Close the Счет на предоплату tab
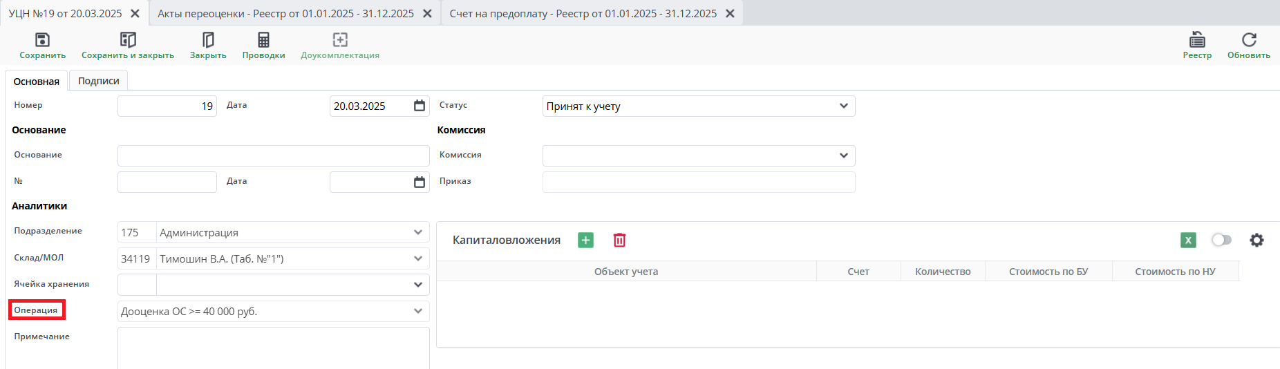The height and width of the screenshot is (369, 1280). coord(730,14)
